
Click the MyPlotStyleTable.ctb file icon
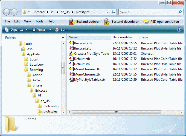71,80
